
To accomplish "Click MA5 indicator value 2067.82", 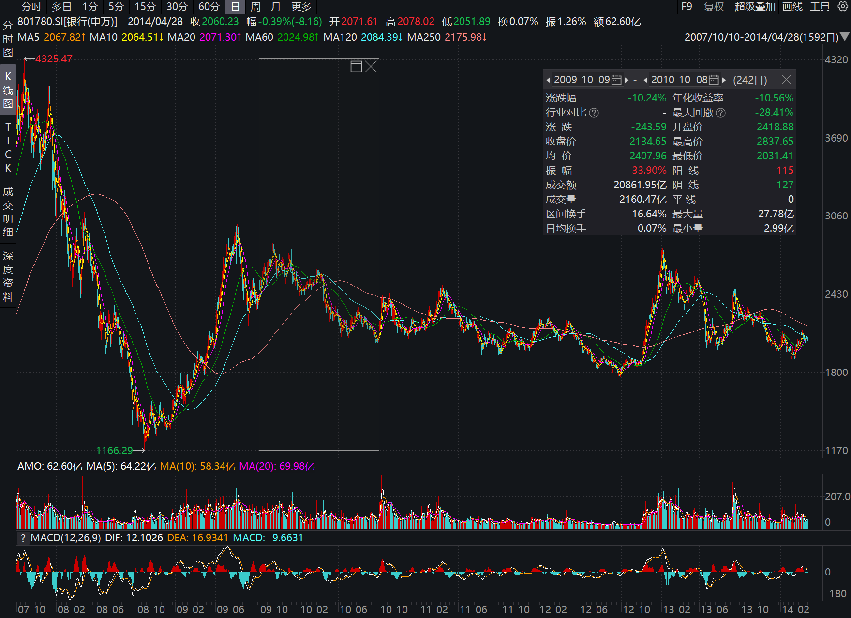I will click(x=64, y=37).
